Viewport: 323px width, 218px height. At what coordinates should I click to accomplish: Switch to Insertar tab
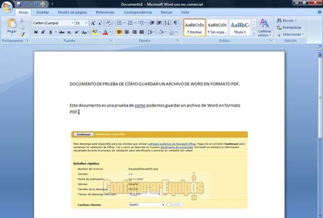43,12
